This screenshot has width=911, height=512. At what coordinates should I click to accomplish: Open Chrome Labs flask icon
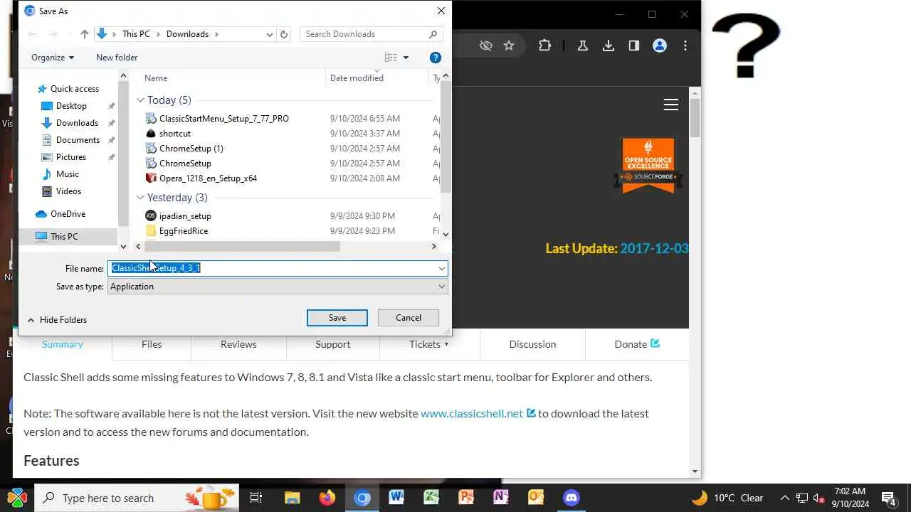582,46
